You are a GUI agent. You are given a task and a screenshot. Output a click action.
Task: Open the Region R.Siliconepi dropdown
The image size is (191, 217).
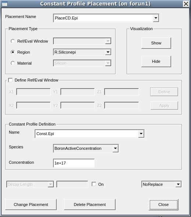click(x=108, y=52)
